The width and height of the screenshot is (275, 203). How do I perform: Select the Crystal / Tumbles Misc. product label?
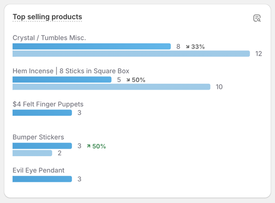[x=49, y=38]
